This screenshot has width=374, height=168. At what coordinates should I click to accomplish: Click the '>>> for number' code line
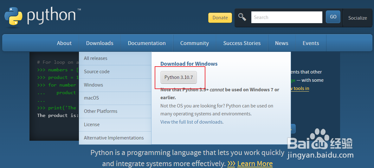(56, 85)
